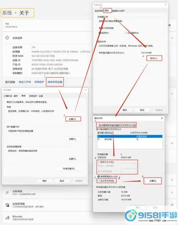Click the 机带 RAM value 16.0 GB

43,56
